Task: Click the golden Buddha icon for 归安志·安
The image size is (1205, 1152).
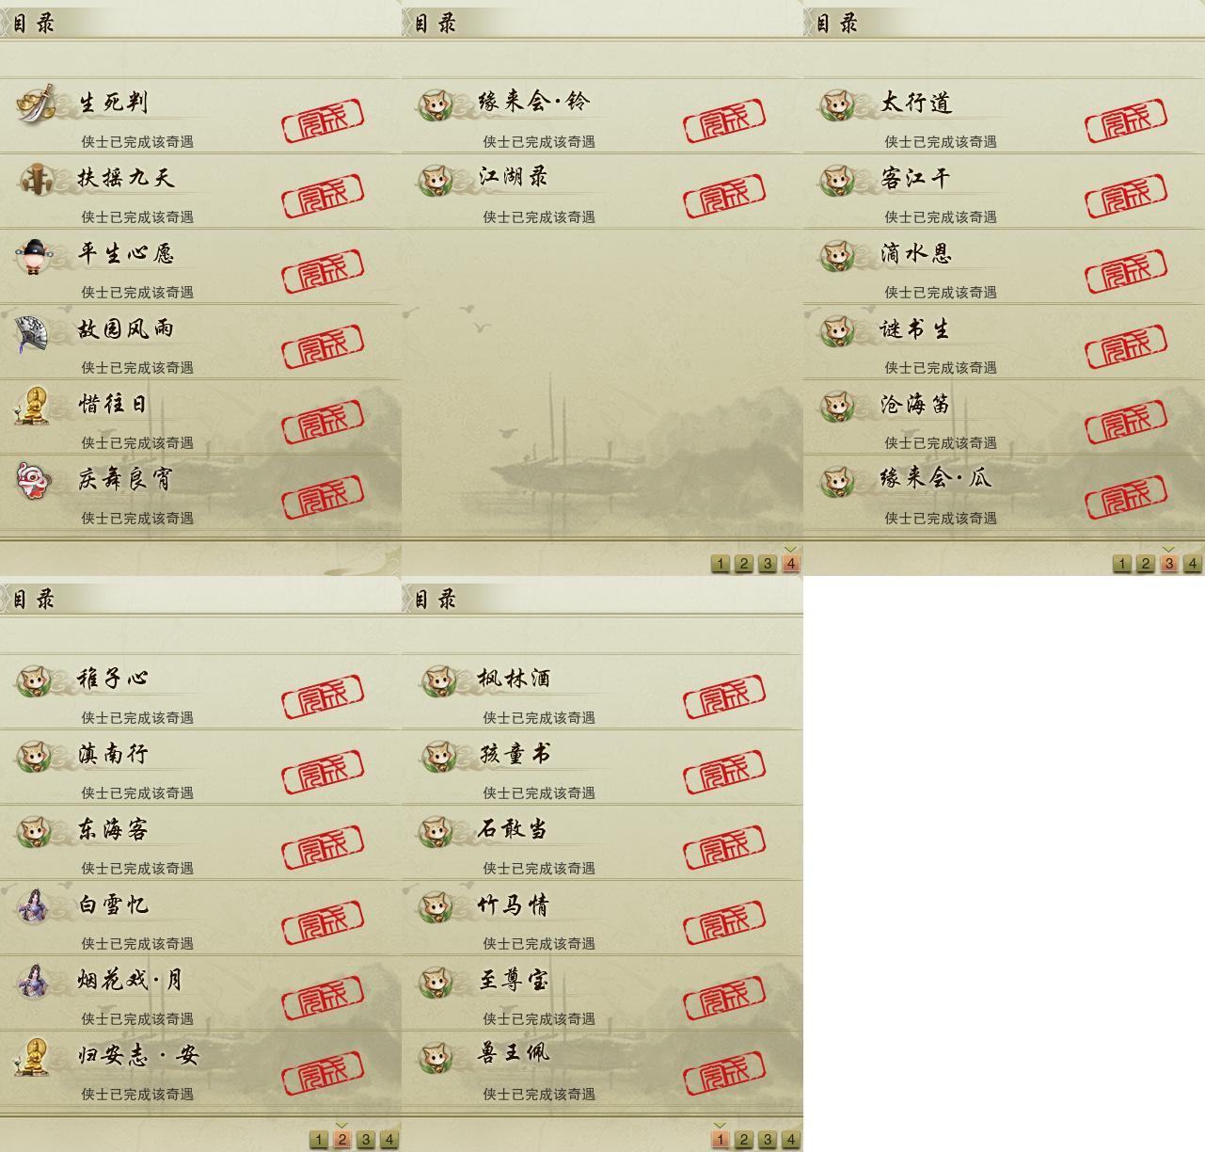Action: coord(33,1057)
